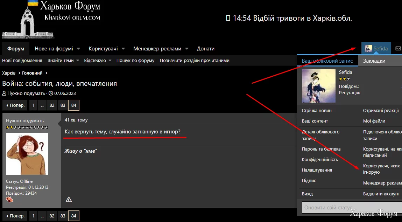Open Підпис settings
The image size is (402, 222).
[309, 181]
